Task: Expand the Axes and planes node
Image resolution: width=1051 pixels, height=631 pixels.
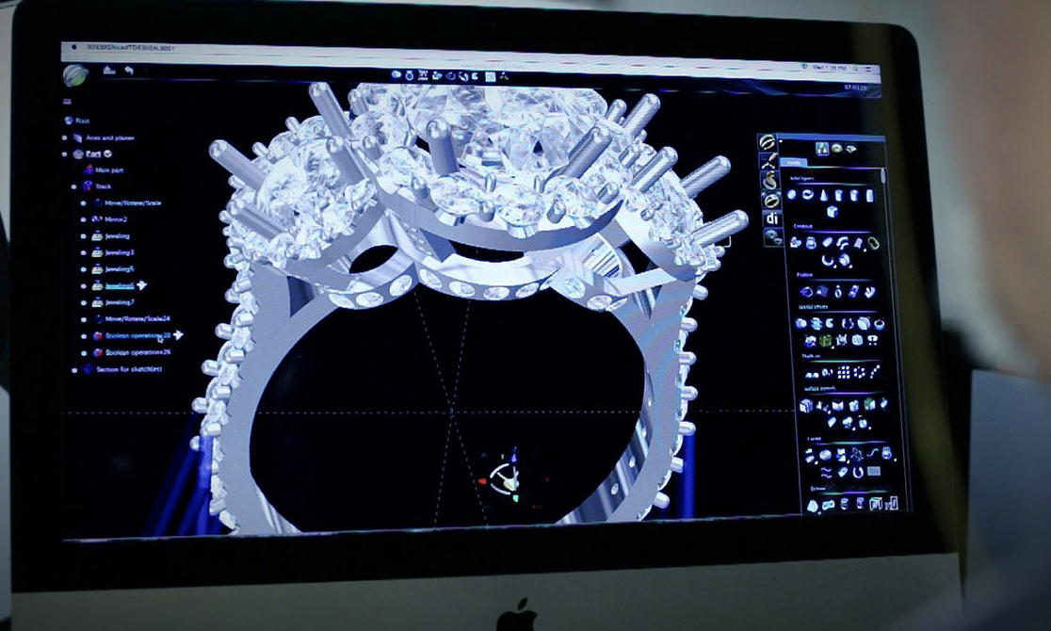Action: pyautogui.click(x=64, y=138)
